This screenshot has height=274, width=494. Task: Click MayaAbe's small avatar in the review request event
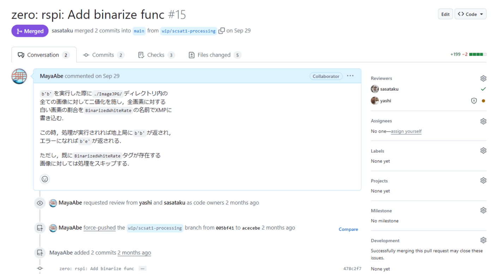[53, 203]
